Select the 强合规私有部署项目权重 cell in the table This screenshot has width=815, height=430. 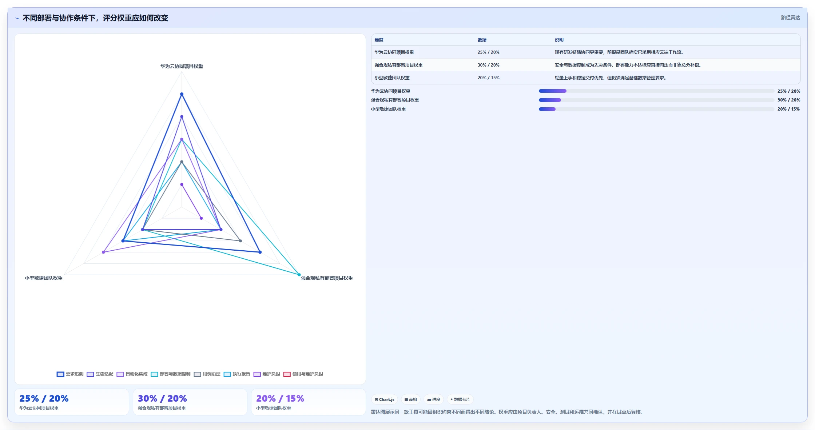[398, 65]
